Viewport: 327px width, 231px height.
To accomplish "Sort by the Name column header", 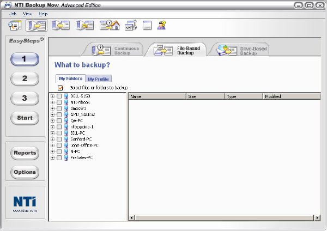I will pos(158,96).
